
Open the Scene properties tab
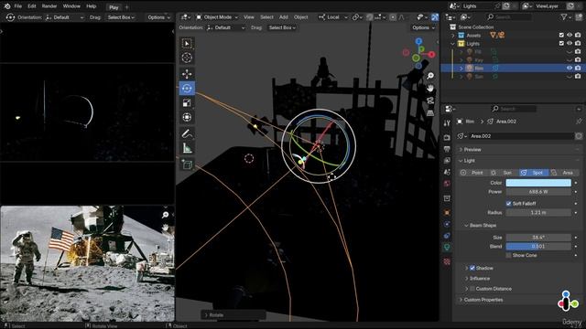[447, 172]
